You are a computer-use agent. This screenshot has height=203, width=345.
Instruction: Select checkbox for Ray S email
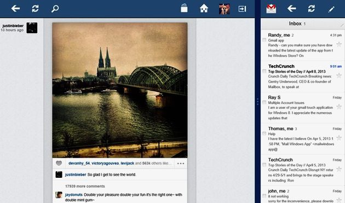[264, 102]
